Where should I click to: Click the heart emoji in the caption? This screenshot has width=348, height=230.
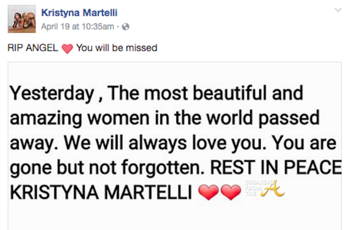67,48
